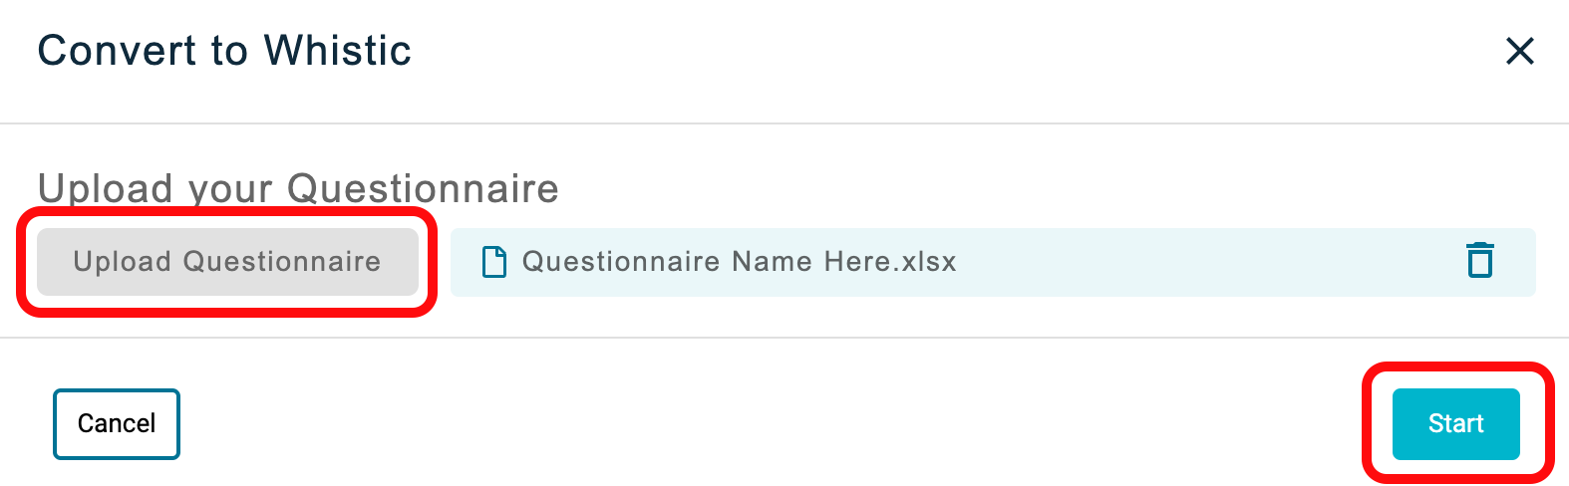Close the Convert to Whistic dialog
Image resolution: width=1569 pixels, height=486 pixels.
click(1519, 51)
